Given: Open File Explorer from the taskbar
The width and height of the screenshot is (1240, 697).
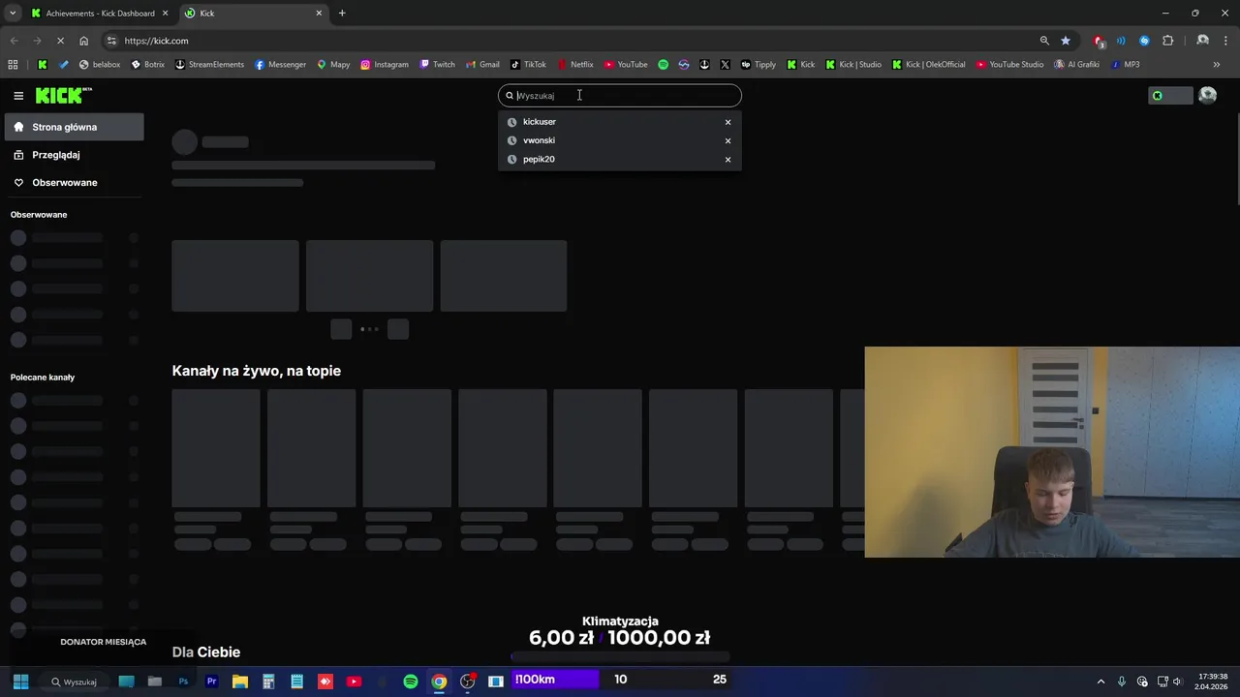Looking at the screenshot, I should click(x=240, y=682).
